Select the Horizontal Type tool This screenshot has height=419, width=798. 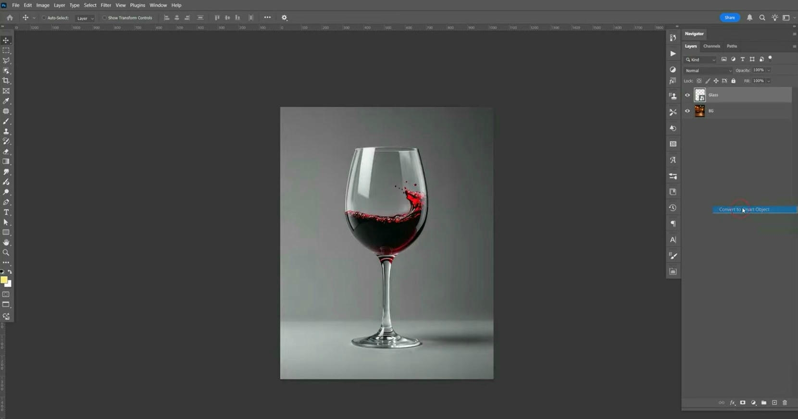[6, 212]
